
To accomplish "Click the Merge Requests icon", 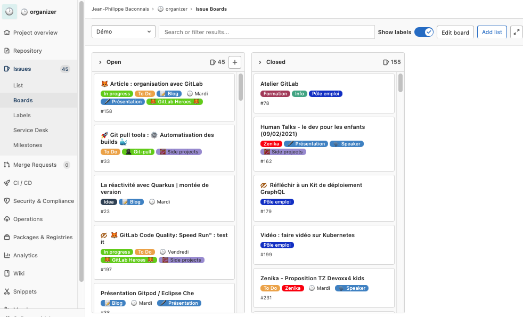I will point(7,165).
